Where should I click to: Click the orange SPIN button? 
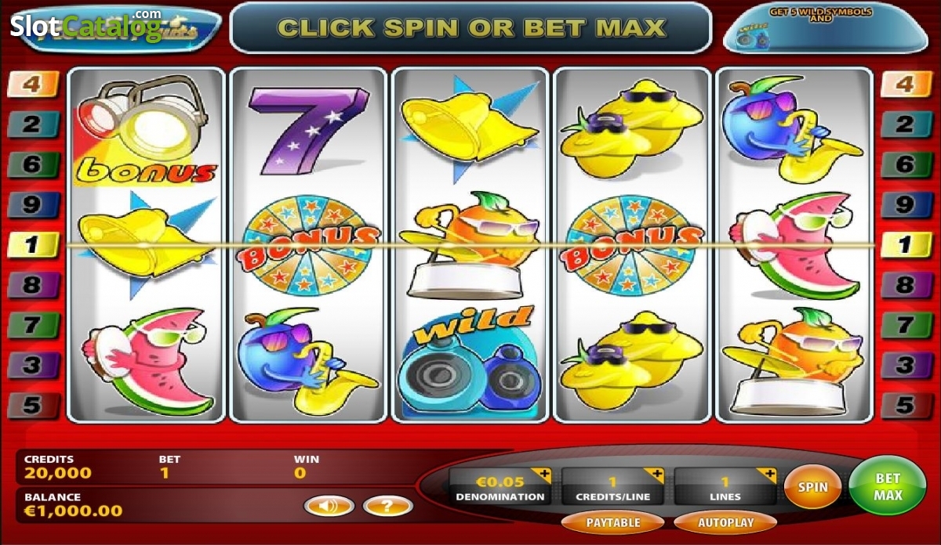pyautogui.click(x=812, y=486)
